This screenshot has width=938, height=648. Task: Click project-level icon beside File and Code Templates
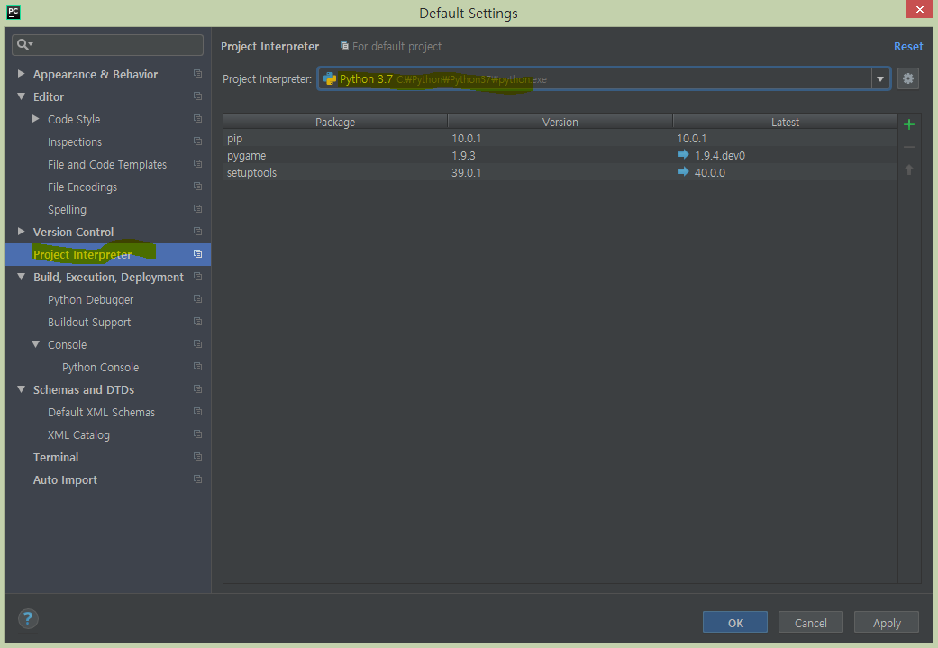197,164
